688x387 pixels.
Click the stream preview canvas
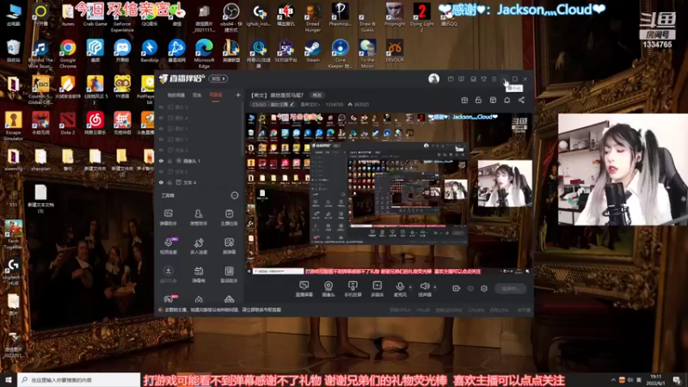click(x=389, y=193)
